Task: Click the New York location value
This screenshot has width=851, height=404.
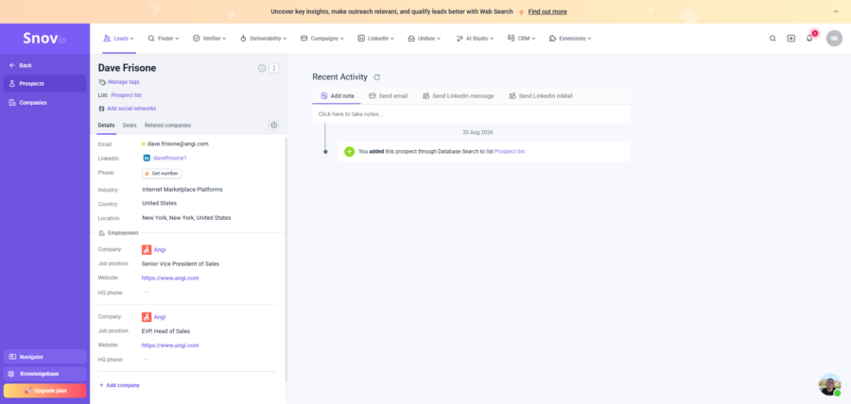Action: [x=186, y=218]
